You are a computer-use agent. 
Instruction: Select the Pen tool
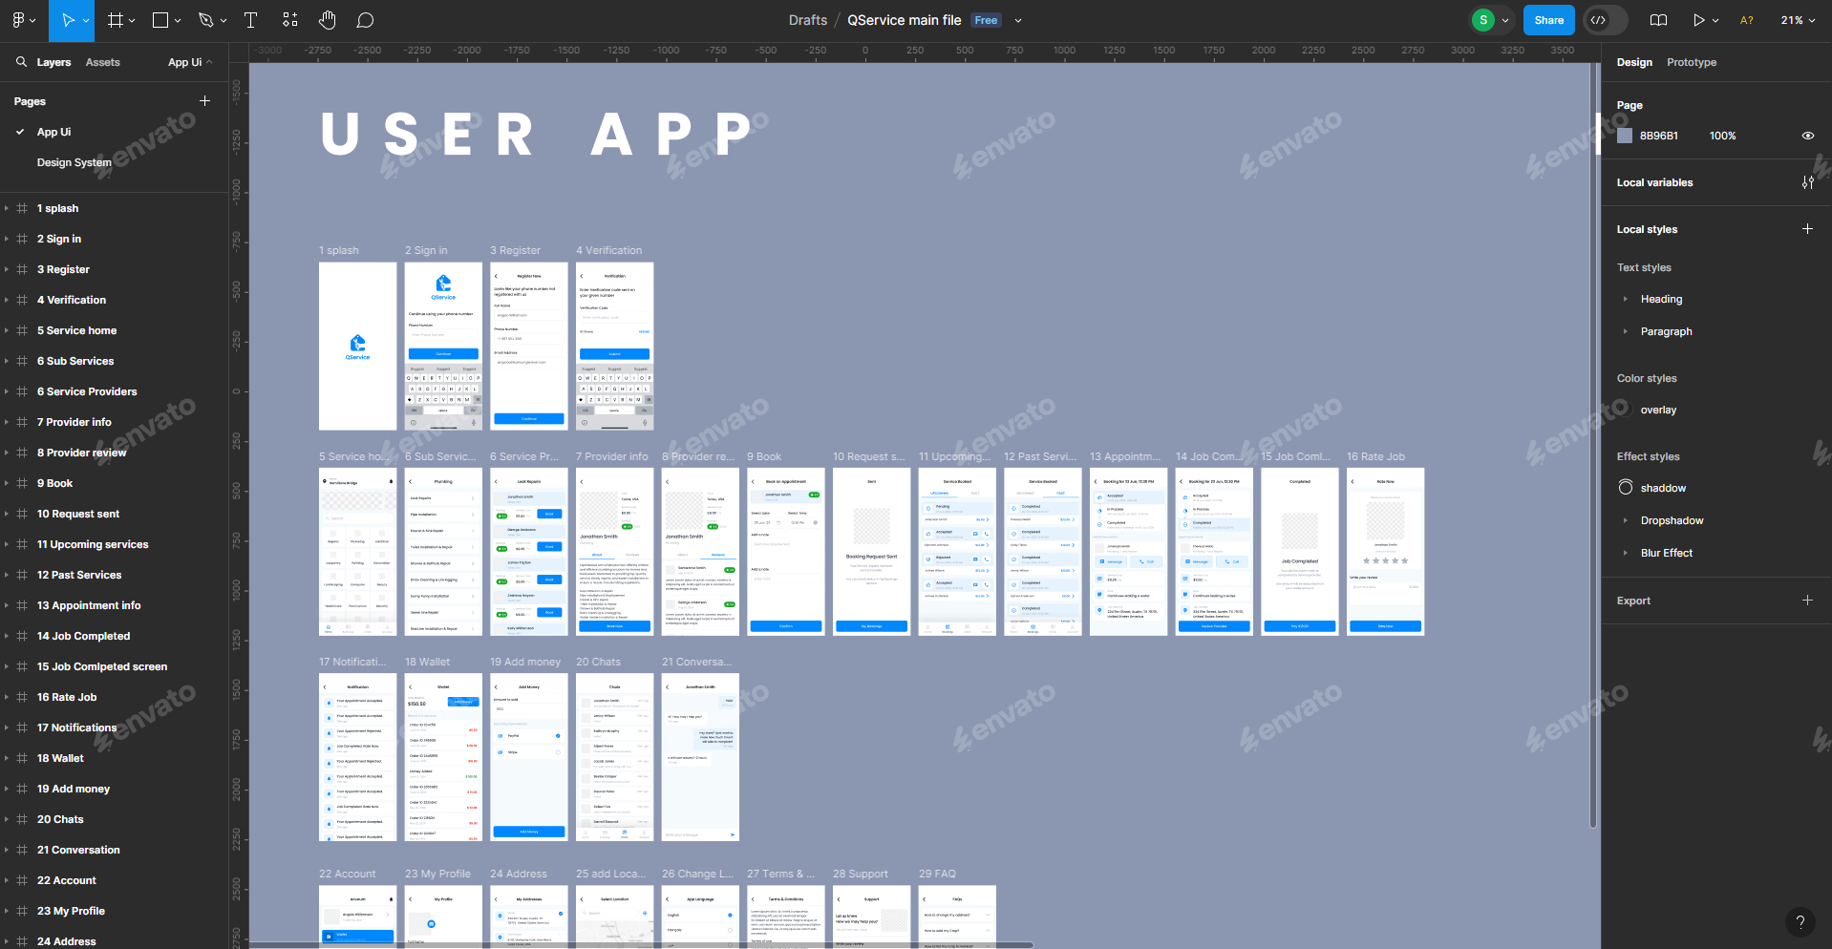click(205, 20)
